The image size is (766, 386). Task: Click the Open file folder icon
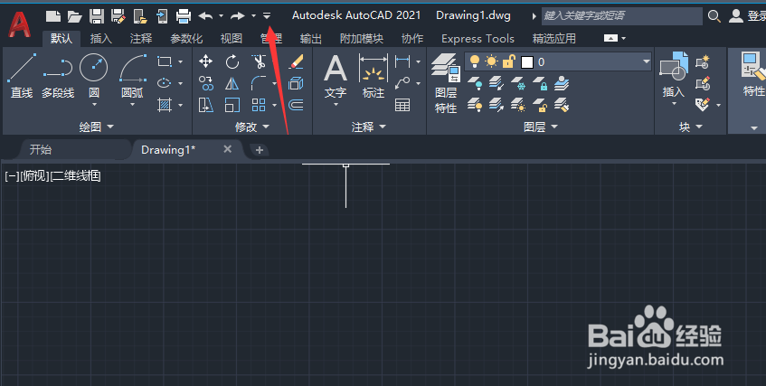click(75, 16)
